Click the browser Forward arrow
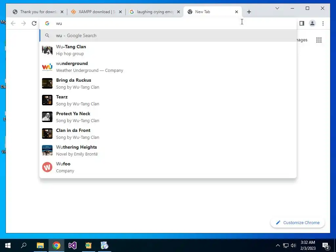The width and height of the screenshot is (336, 252). coord(24,23)
